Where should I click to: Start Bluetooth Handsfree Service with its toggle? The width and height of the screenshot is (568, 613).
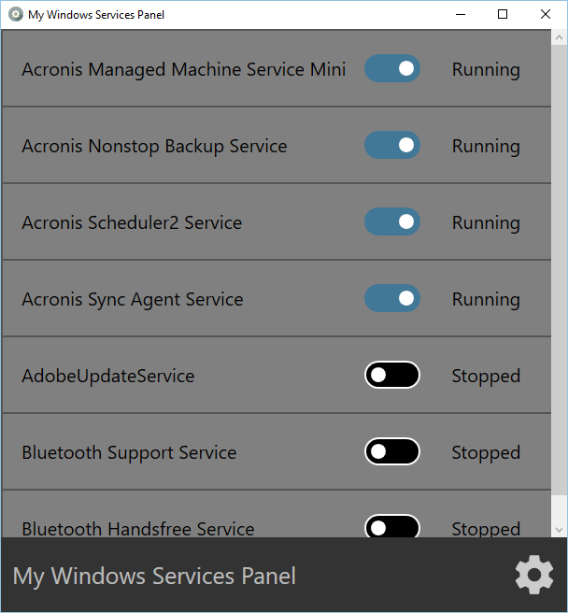(392, 527)
